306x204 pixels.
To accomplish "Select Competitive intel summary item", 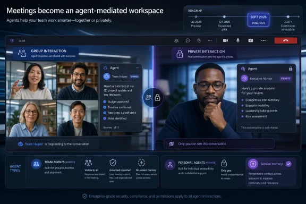I will pyautogui.click(x=260, y=100).
